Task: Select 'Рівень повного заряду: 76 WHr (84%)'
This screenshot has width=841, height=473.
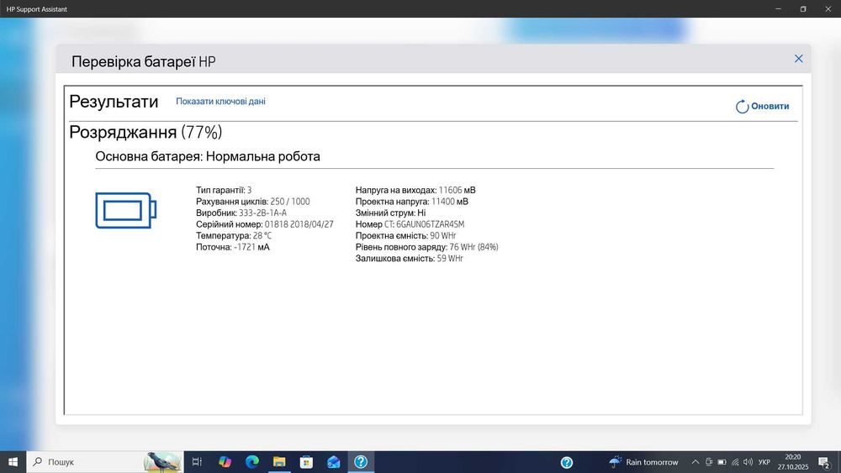Action: coord(427,247)
